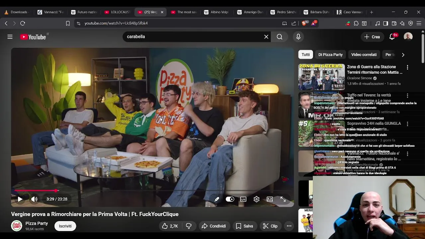Show more filter chips with right arrow
The image size is (425, 239).
403,54
